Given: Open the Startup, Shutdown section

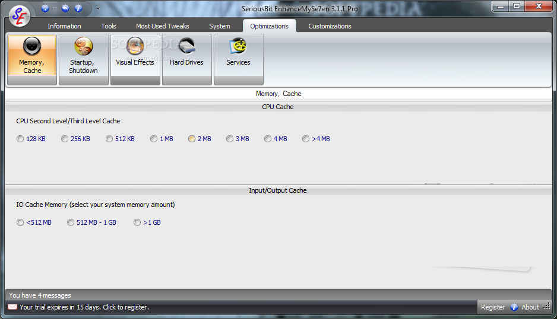Looking at the screenshot, I should 84,59.
